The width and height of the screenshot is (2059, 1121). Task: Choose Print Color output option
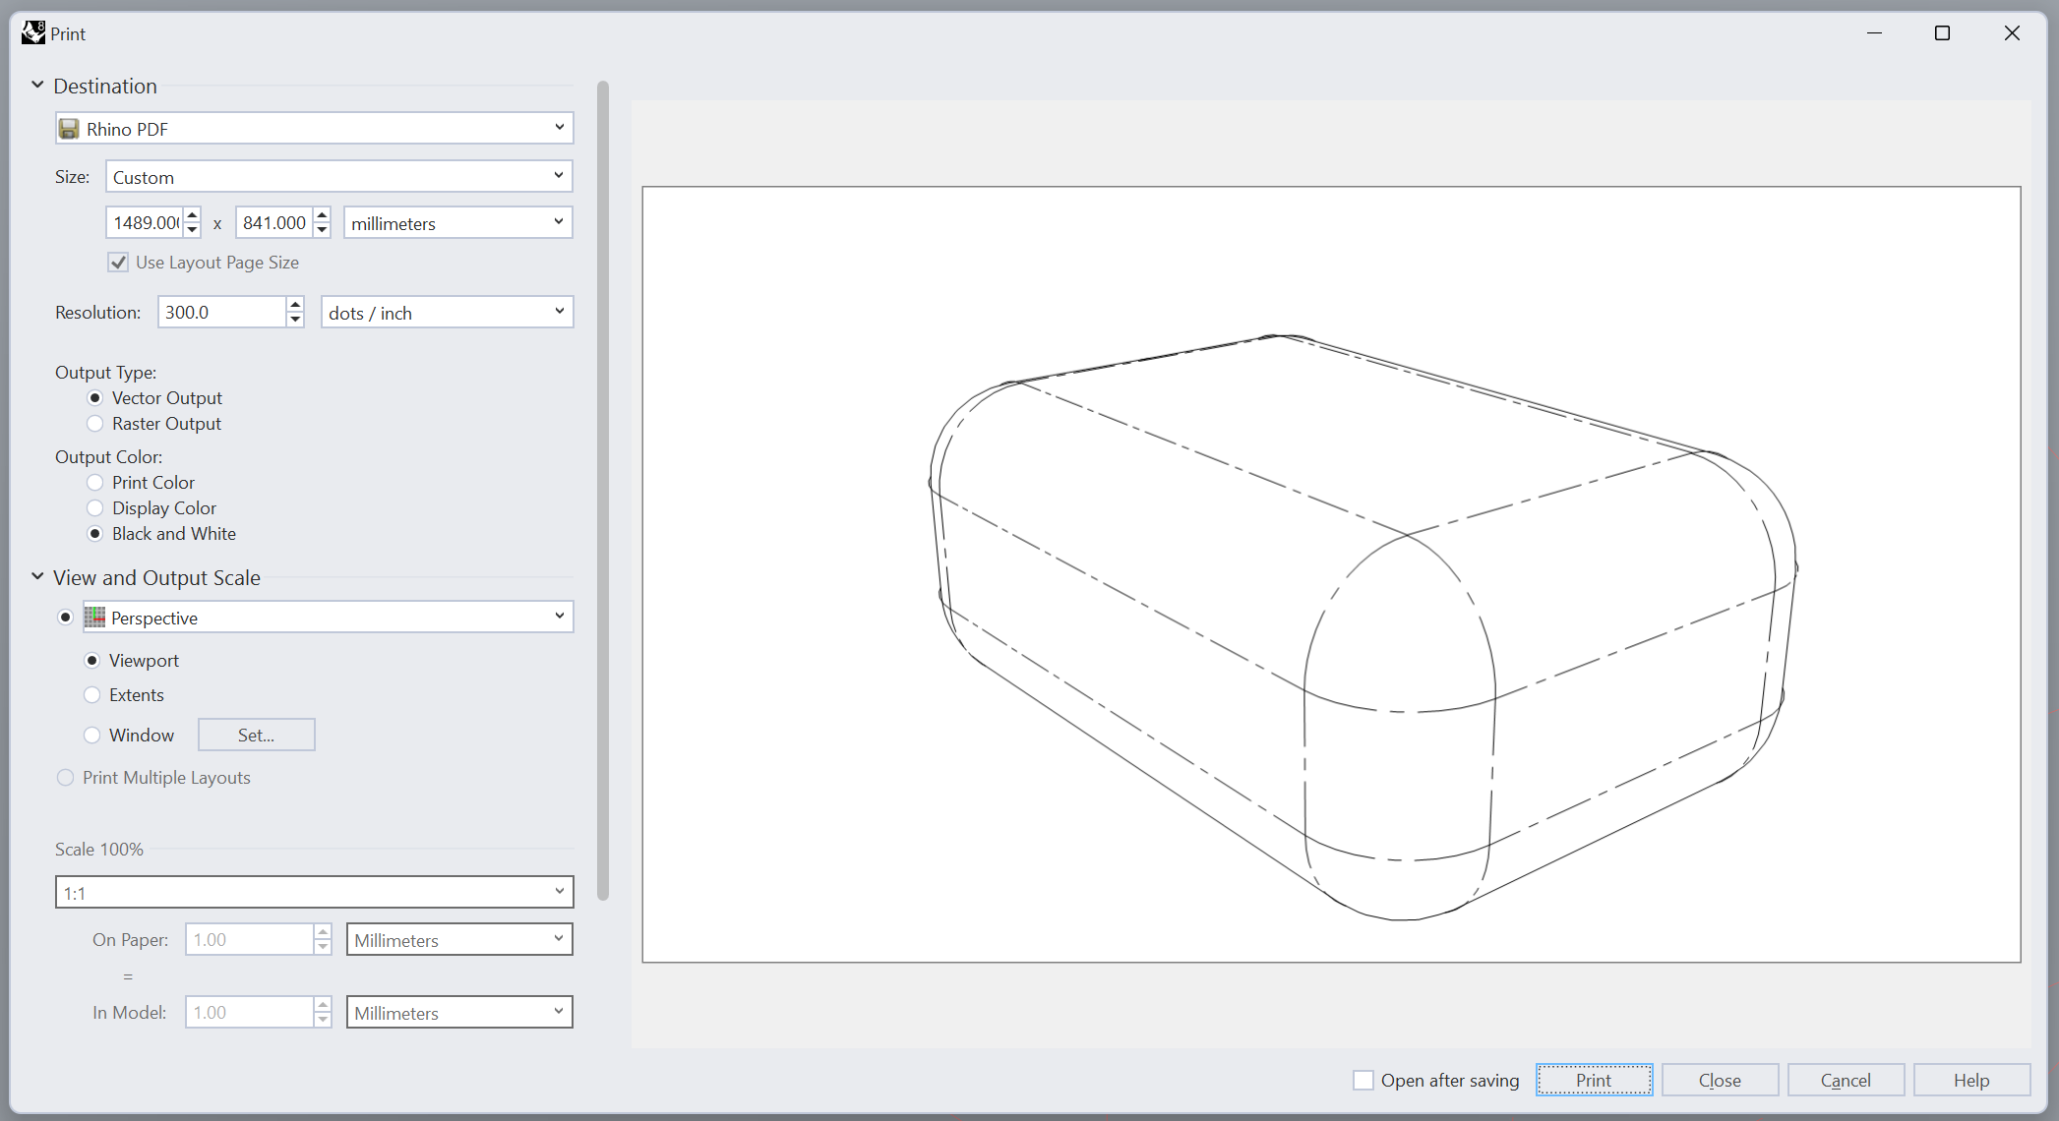click(95, 483)
